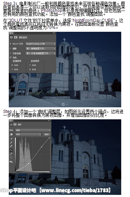Image resolution: width=130 pixels, height=197 pixels.
Task: Select BGR under data order
Action: coord(12,69)
